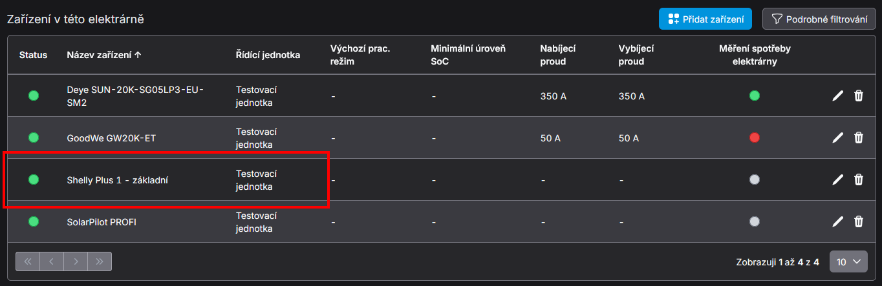Go to next page of devices
The image size is (882, 286).
pyautogui.click(x=76, y=261)
